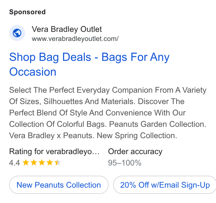
Task: Click the 95–100% accuracy value
Action: (x=125, y=163)
